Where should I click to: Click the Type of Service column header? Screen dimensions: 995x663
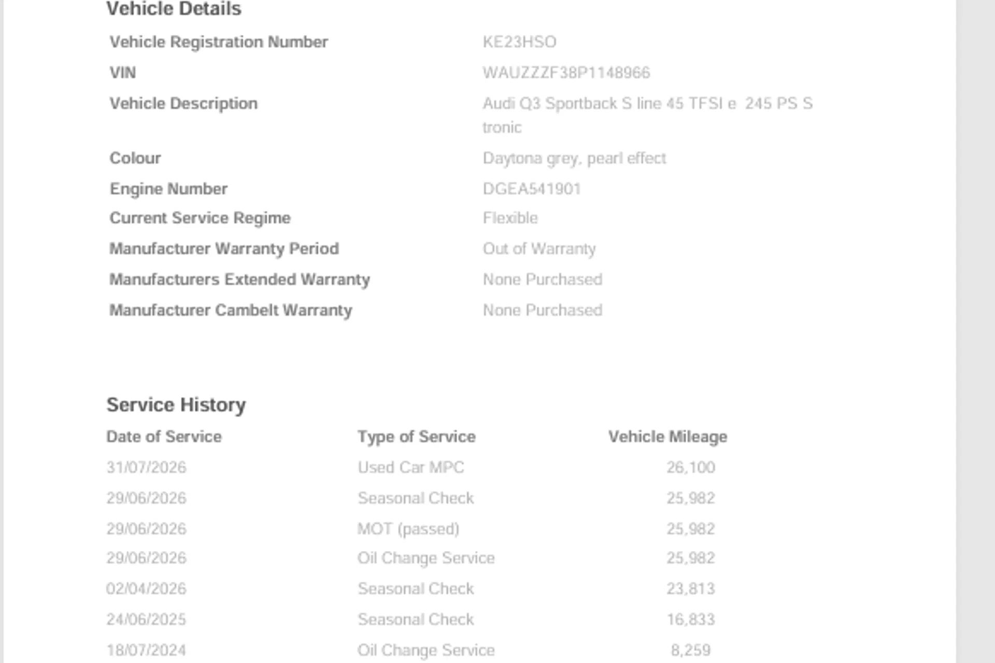click(416, 437)
